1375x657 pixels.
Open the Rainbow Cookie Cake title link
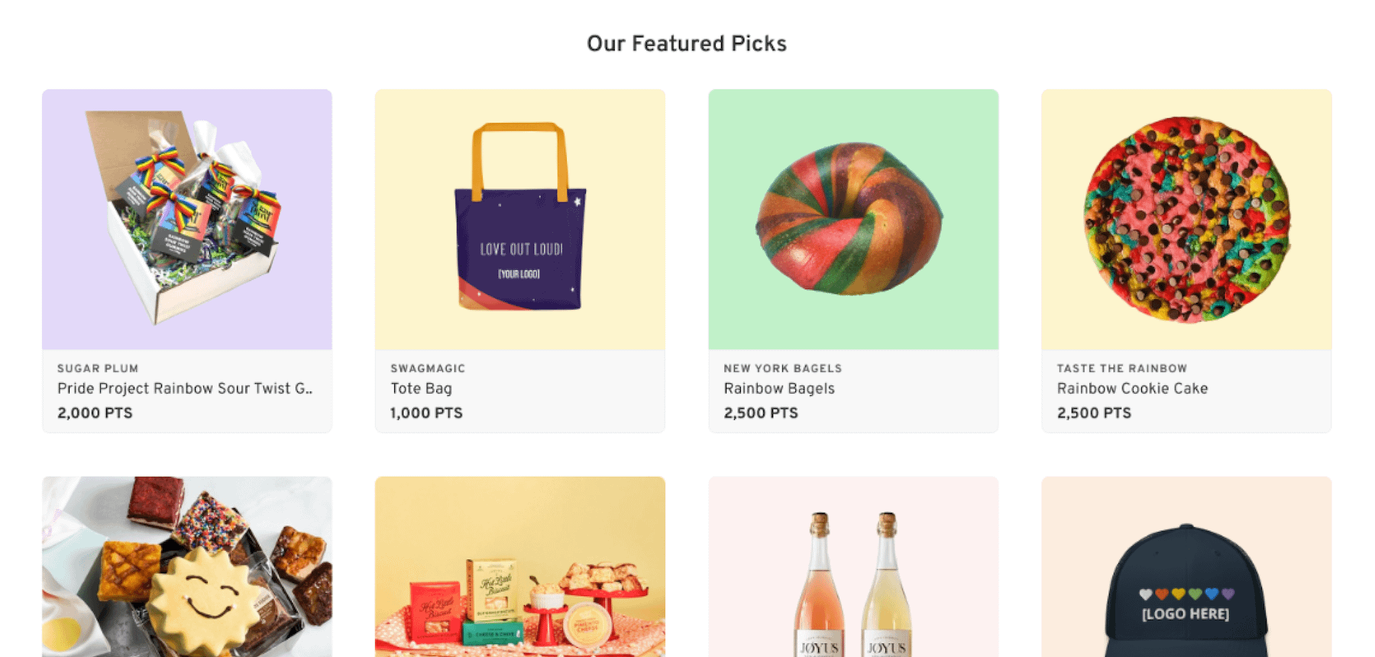click(1132, 388)
